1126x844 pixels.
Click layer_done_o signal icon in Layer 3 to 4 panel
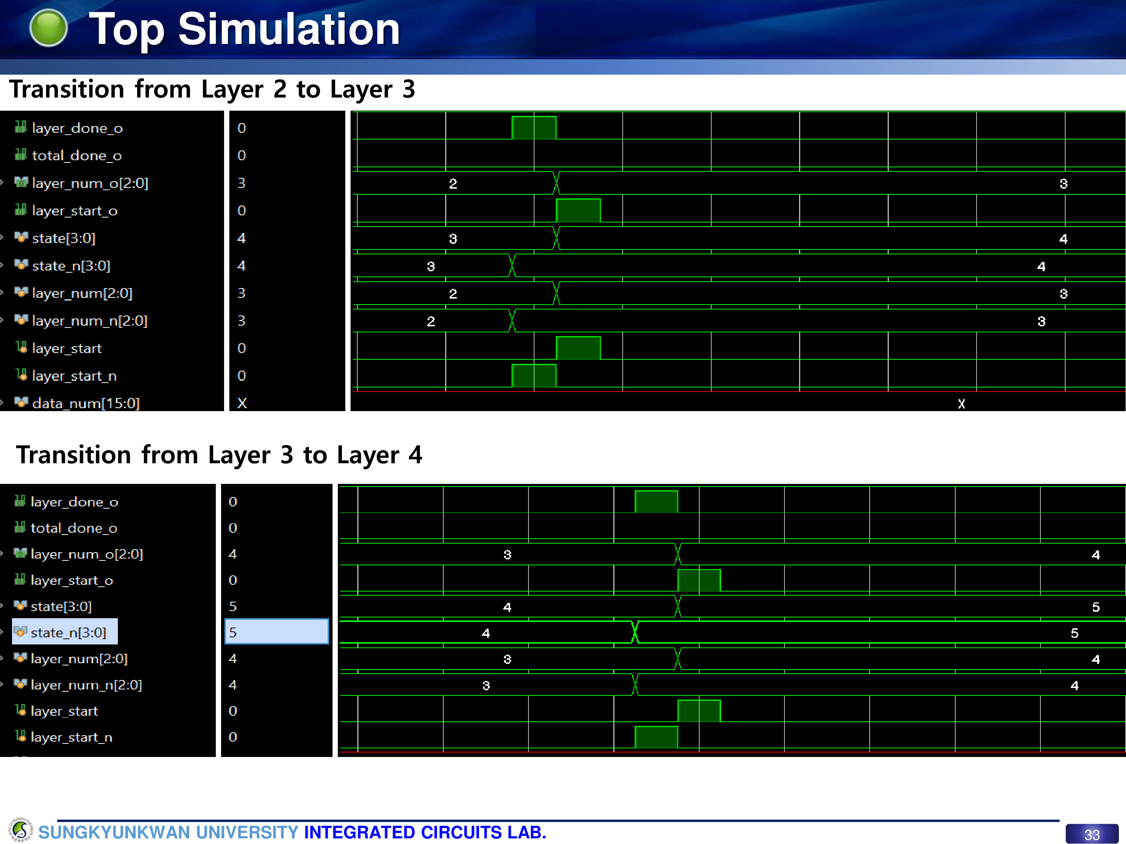click(20, 501)
